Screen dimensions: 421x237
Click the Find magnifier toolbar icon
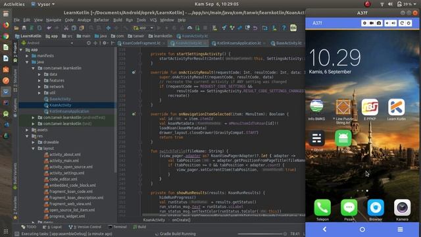[x=91, y=28]
